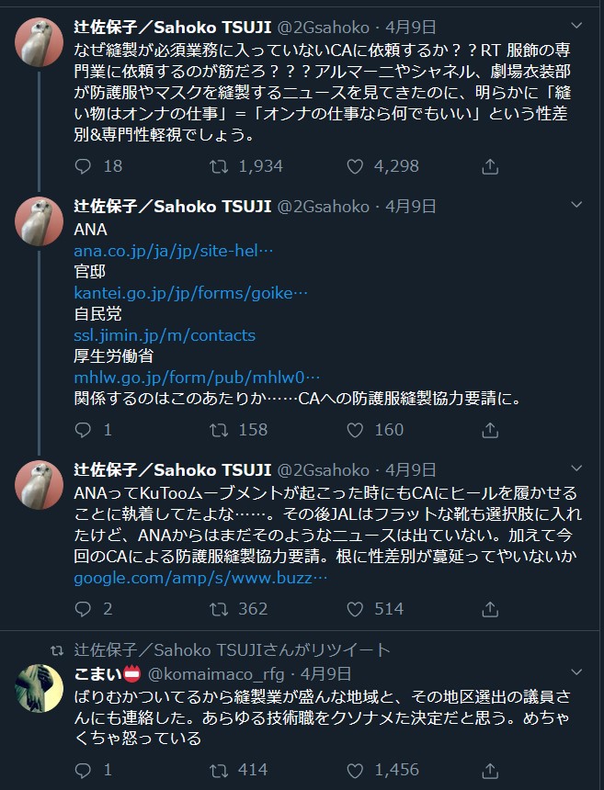Like the こまい tweet with 1,456 likes

356,770
